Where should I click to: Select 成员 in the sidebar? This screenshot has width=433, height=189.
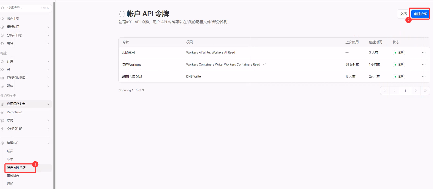click(x=10, y=151)
